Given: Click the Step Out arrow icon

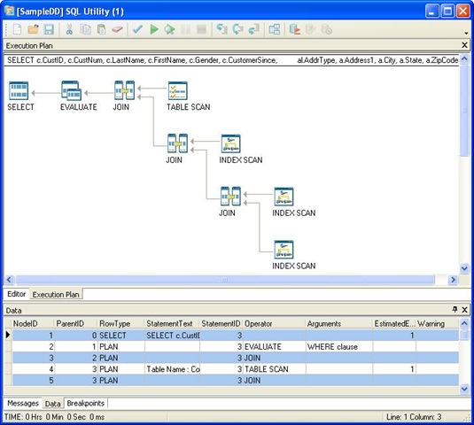Looking at the screenshot, I should click(254, 29).
